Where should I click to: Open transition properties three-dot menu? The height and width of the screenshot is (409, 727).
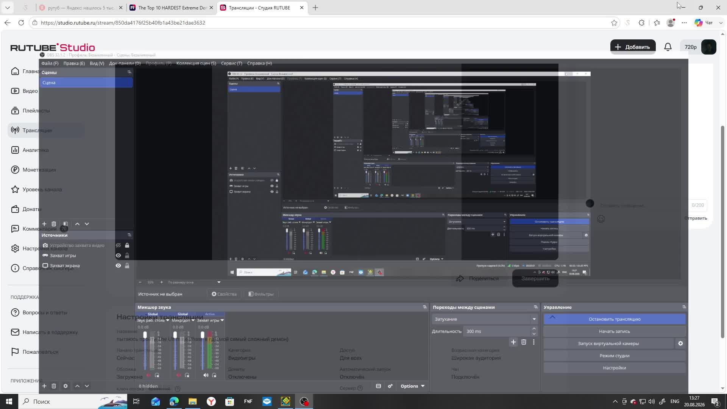534,342
